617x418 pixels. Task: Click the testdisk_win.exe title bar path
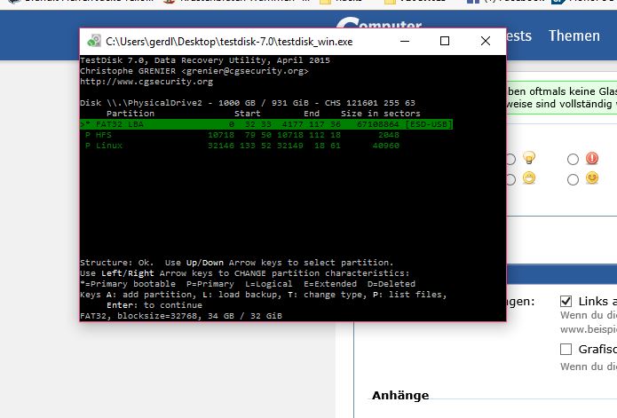click(x=229, y=42)
